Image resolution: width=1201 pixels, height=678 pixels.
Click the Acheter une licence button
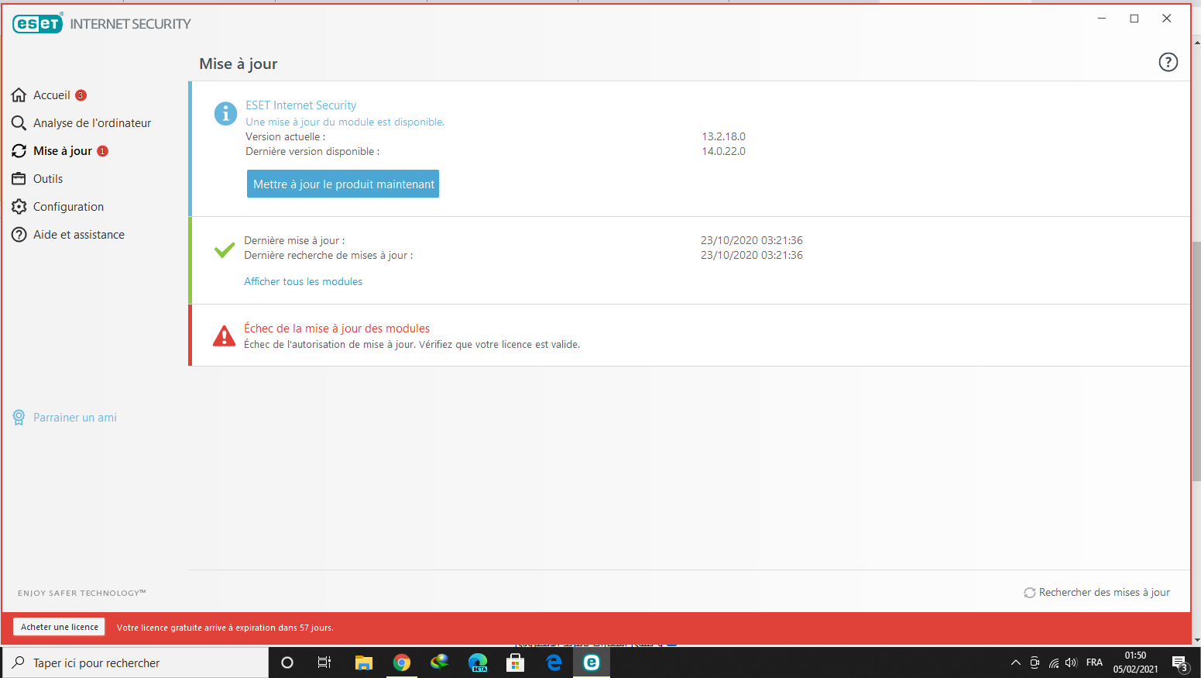(60, 627)
